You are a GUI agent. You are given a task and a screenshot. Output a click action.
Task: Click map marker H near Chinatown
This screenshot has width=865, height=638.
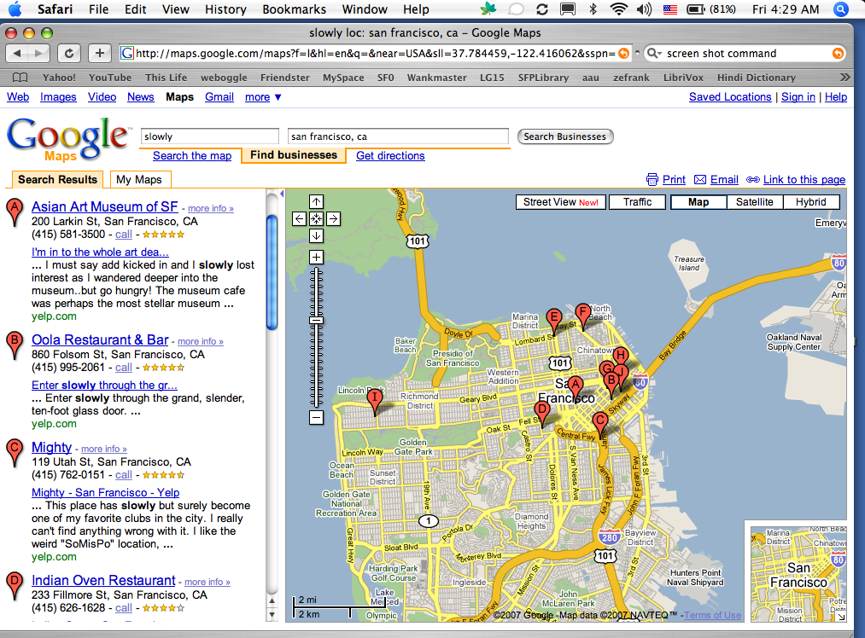coord(621,356)
